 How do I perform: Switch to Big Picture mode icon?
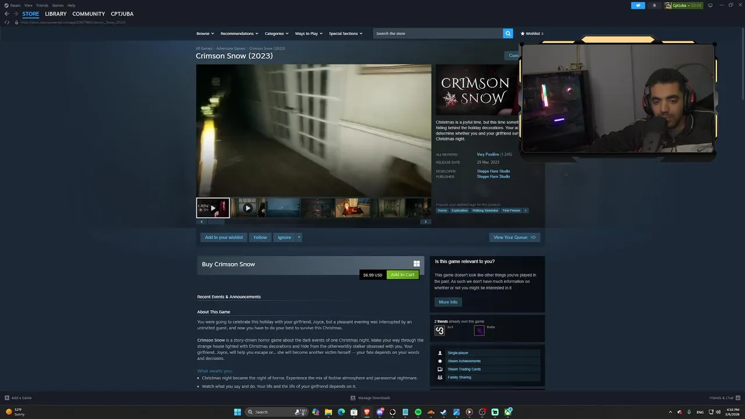[710, 5]
